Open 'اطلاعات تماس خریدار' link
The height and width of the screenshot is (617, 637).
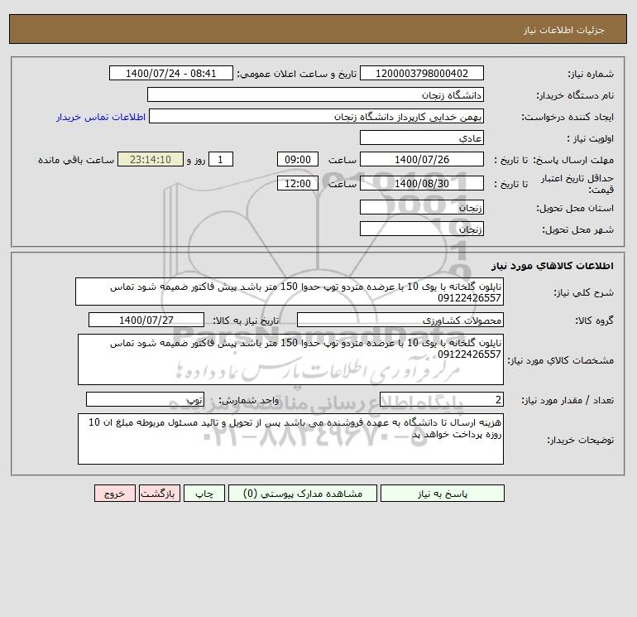coord(101,117)
